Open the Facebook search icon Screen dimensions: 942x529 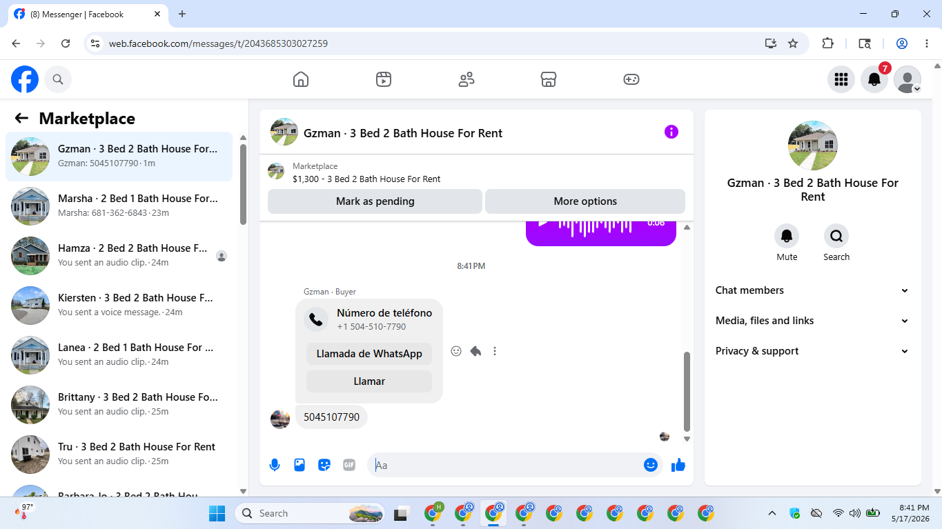pos(58,79)
